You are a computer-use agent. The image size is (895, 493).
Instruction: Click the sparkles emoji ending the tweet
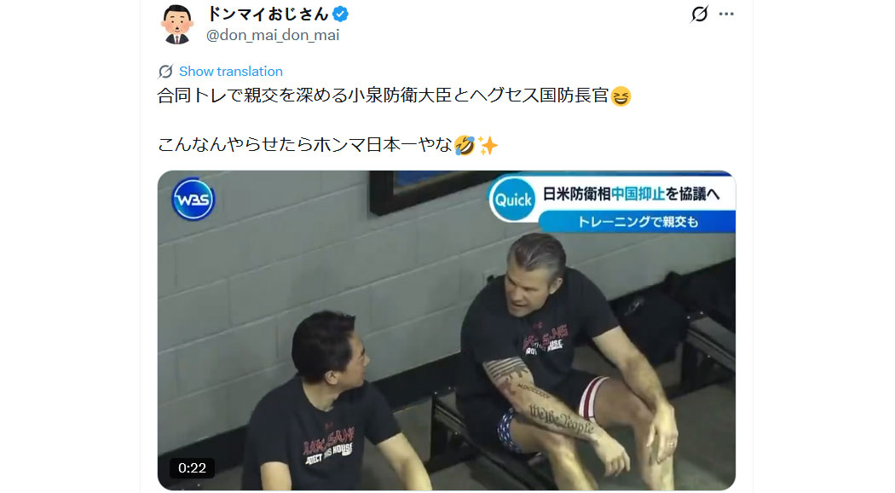(x=488, y=146)
